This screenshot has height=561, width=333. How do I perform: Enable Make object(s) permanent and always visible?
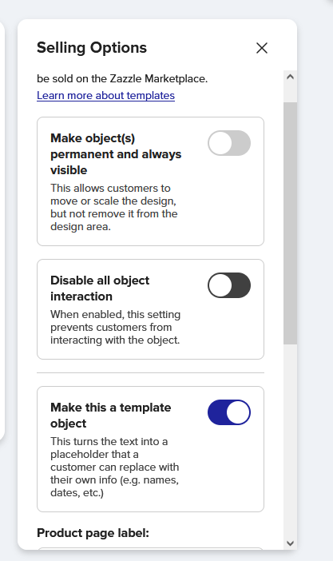[x=229, y=143]
